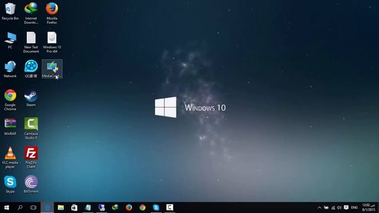
Task: Select the New Text Document file
Action: (x=31, y=42)
